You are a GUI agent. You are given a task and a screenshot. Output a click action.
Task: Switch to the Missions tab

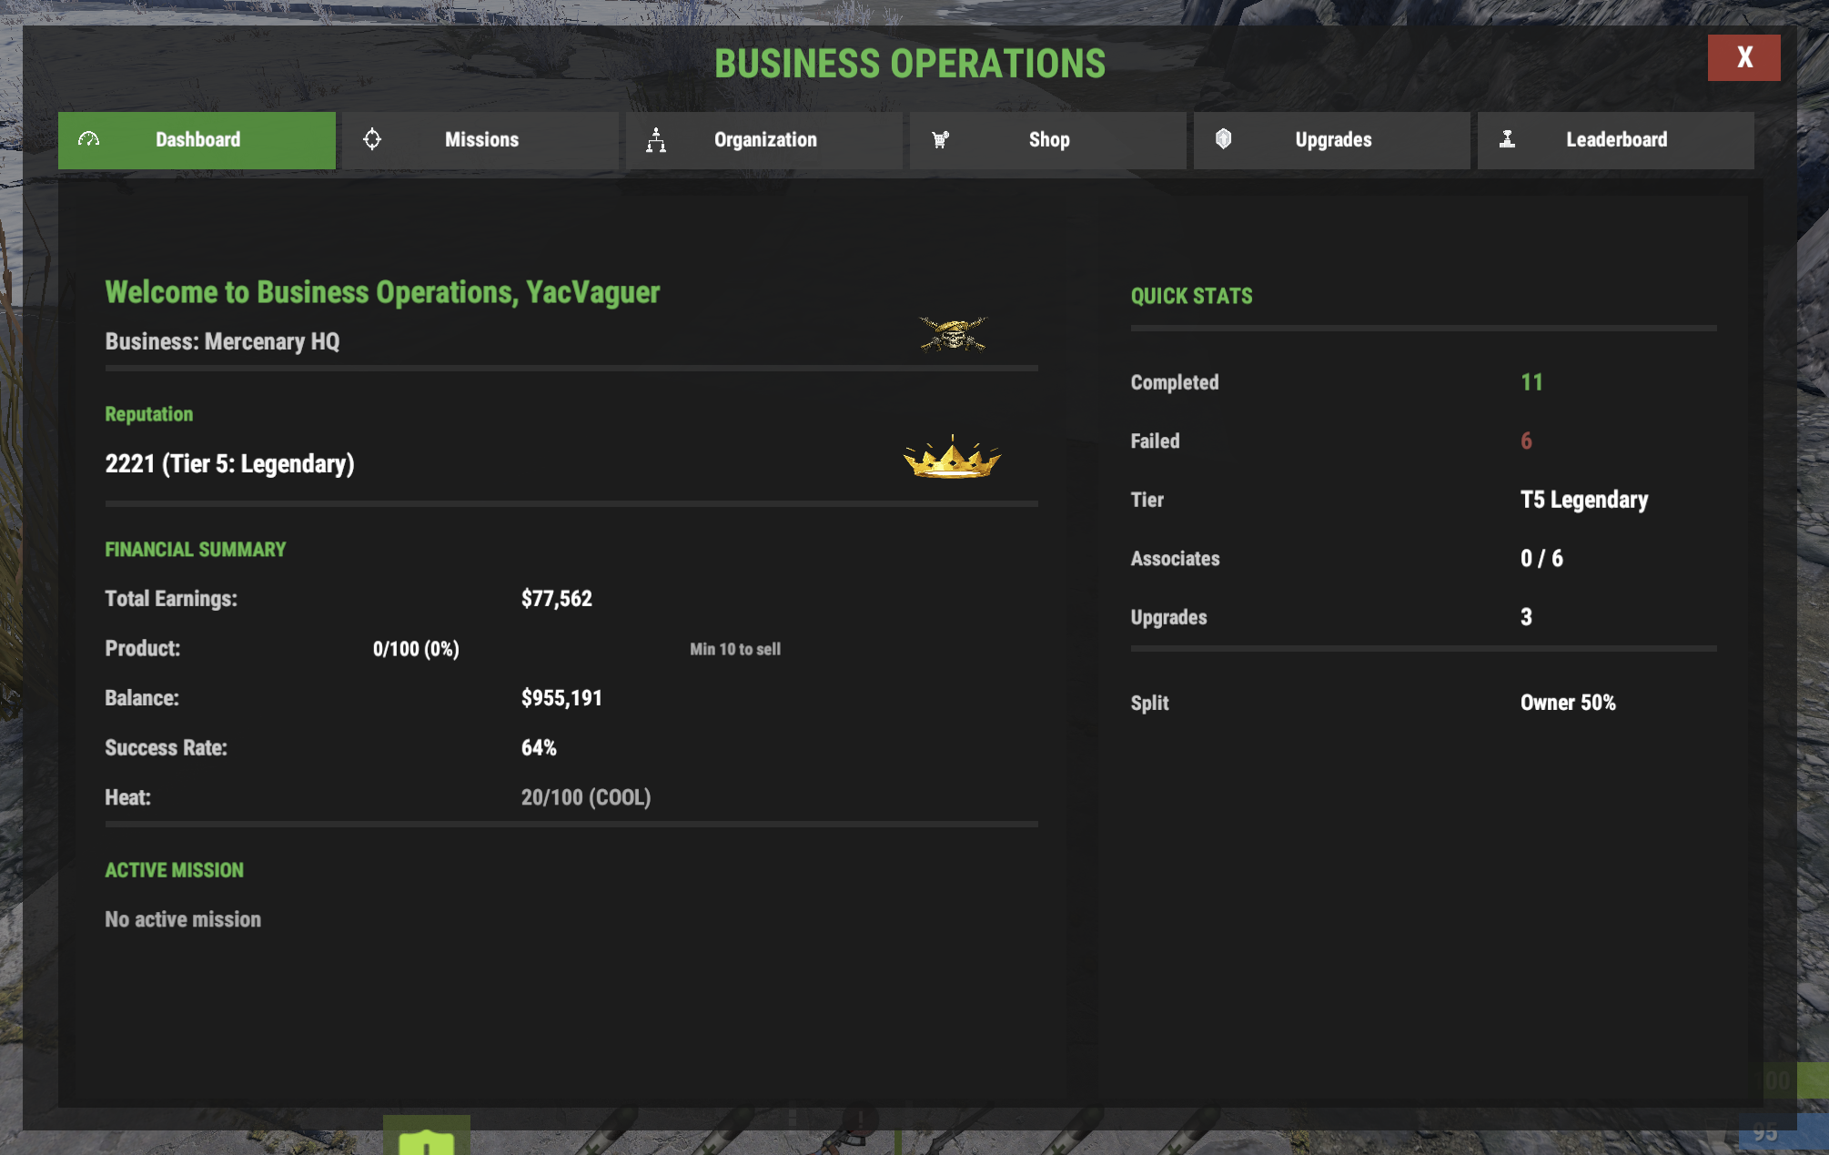tap(481, 140)
